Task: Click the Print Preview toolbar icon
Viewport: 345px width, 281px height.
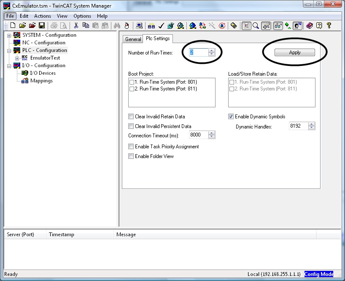Action: click(x=64, y=26)
